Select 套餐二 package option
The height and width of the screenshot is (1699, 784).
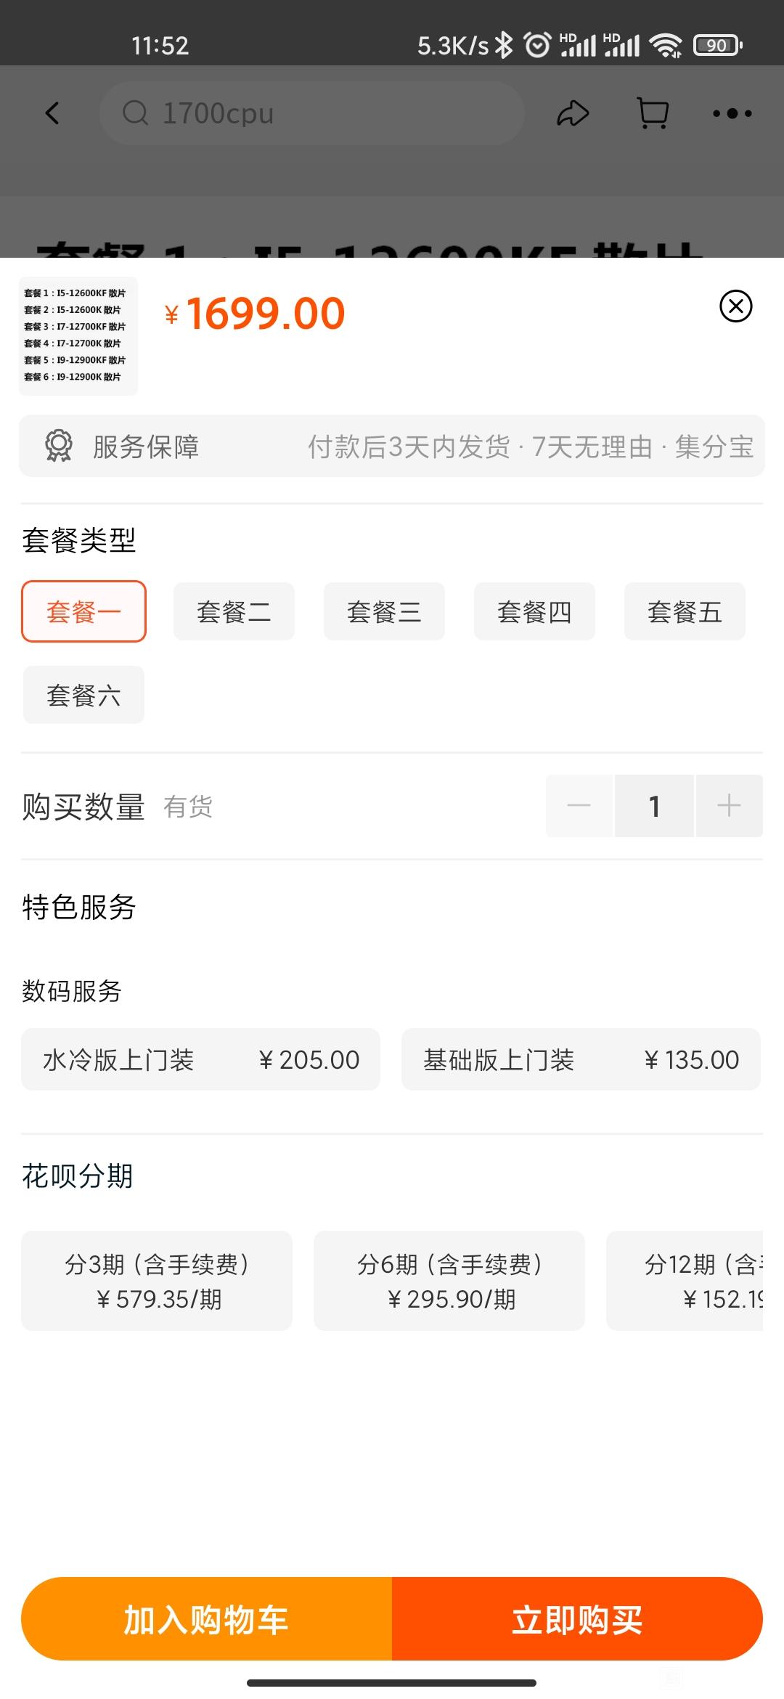pos(234,611)
